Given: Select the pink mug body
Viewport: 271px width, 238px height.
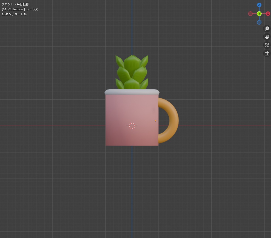Looking at the screenshot, I should (x=132, y=120).
